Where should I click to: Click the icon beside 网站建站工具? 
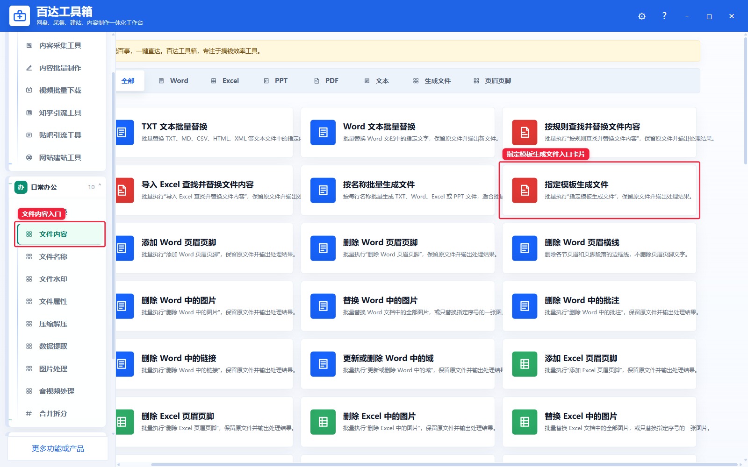coord(29,158)
